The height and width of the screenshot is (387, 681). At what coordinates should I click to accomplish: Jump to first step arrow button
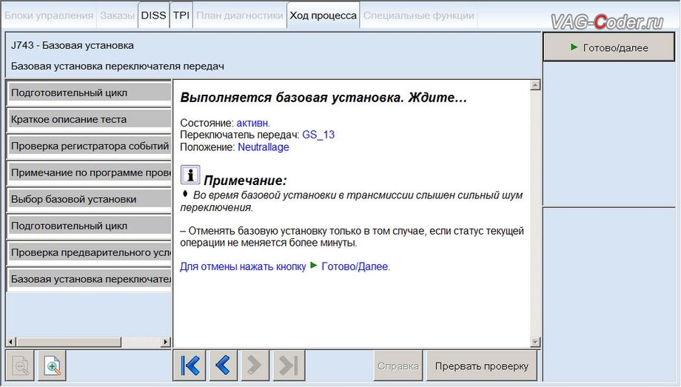point(189,366)
